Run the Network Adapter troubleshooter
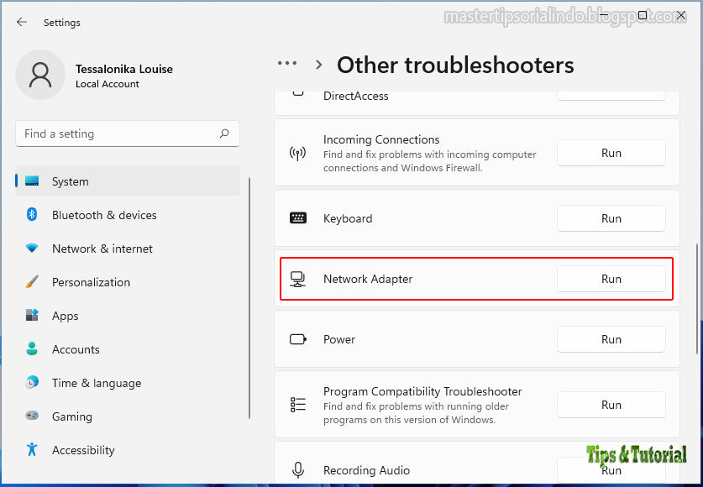Screen dimensions: 703x487 [x=611, y=279]
